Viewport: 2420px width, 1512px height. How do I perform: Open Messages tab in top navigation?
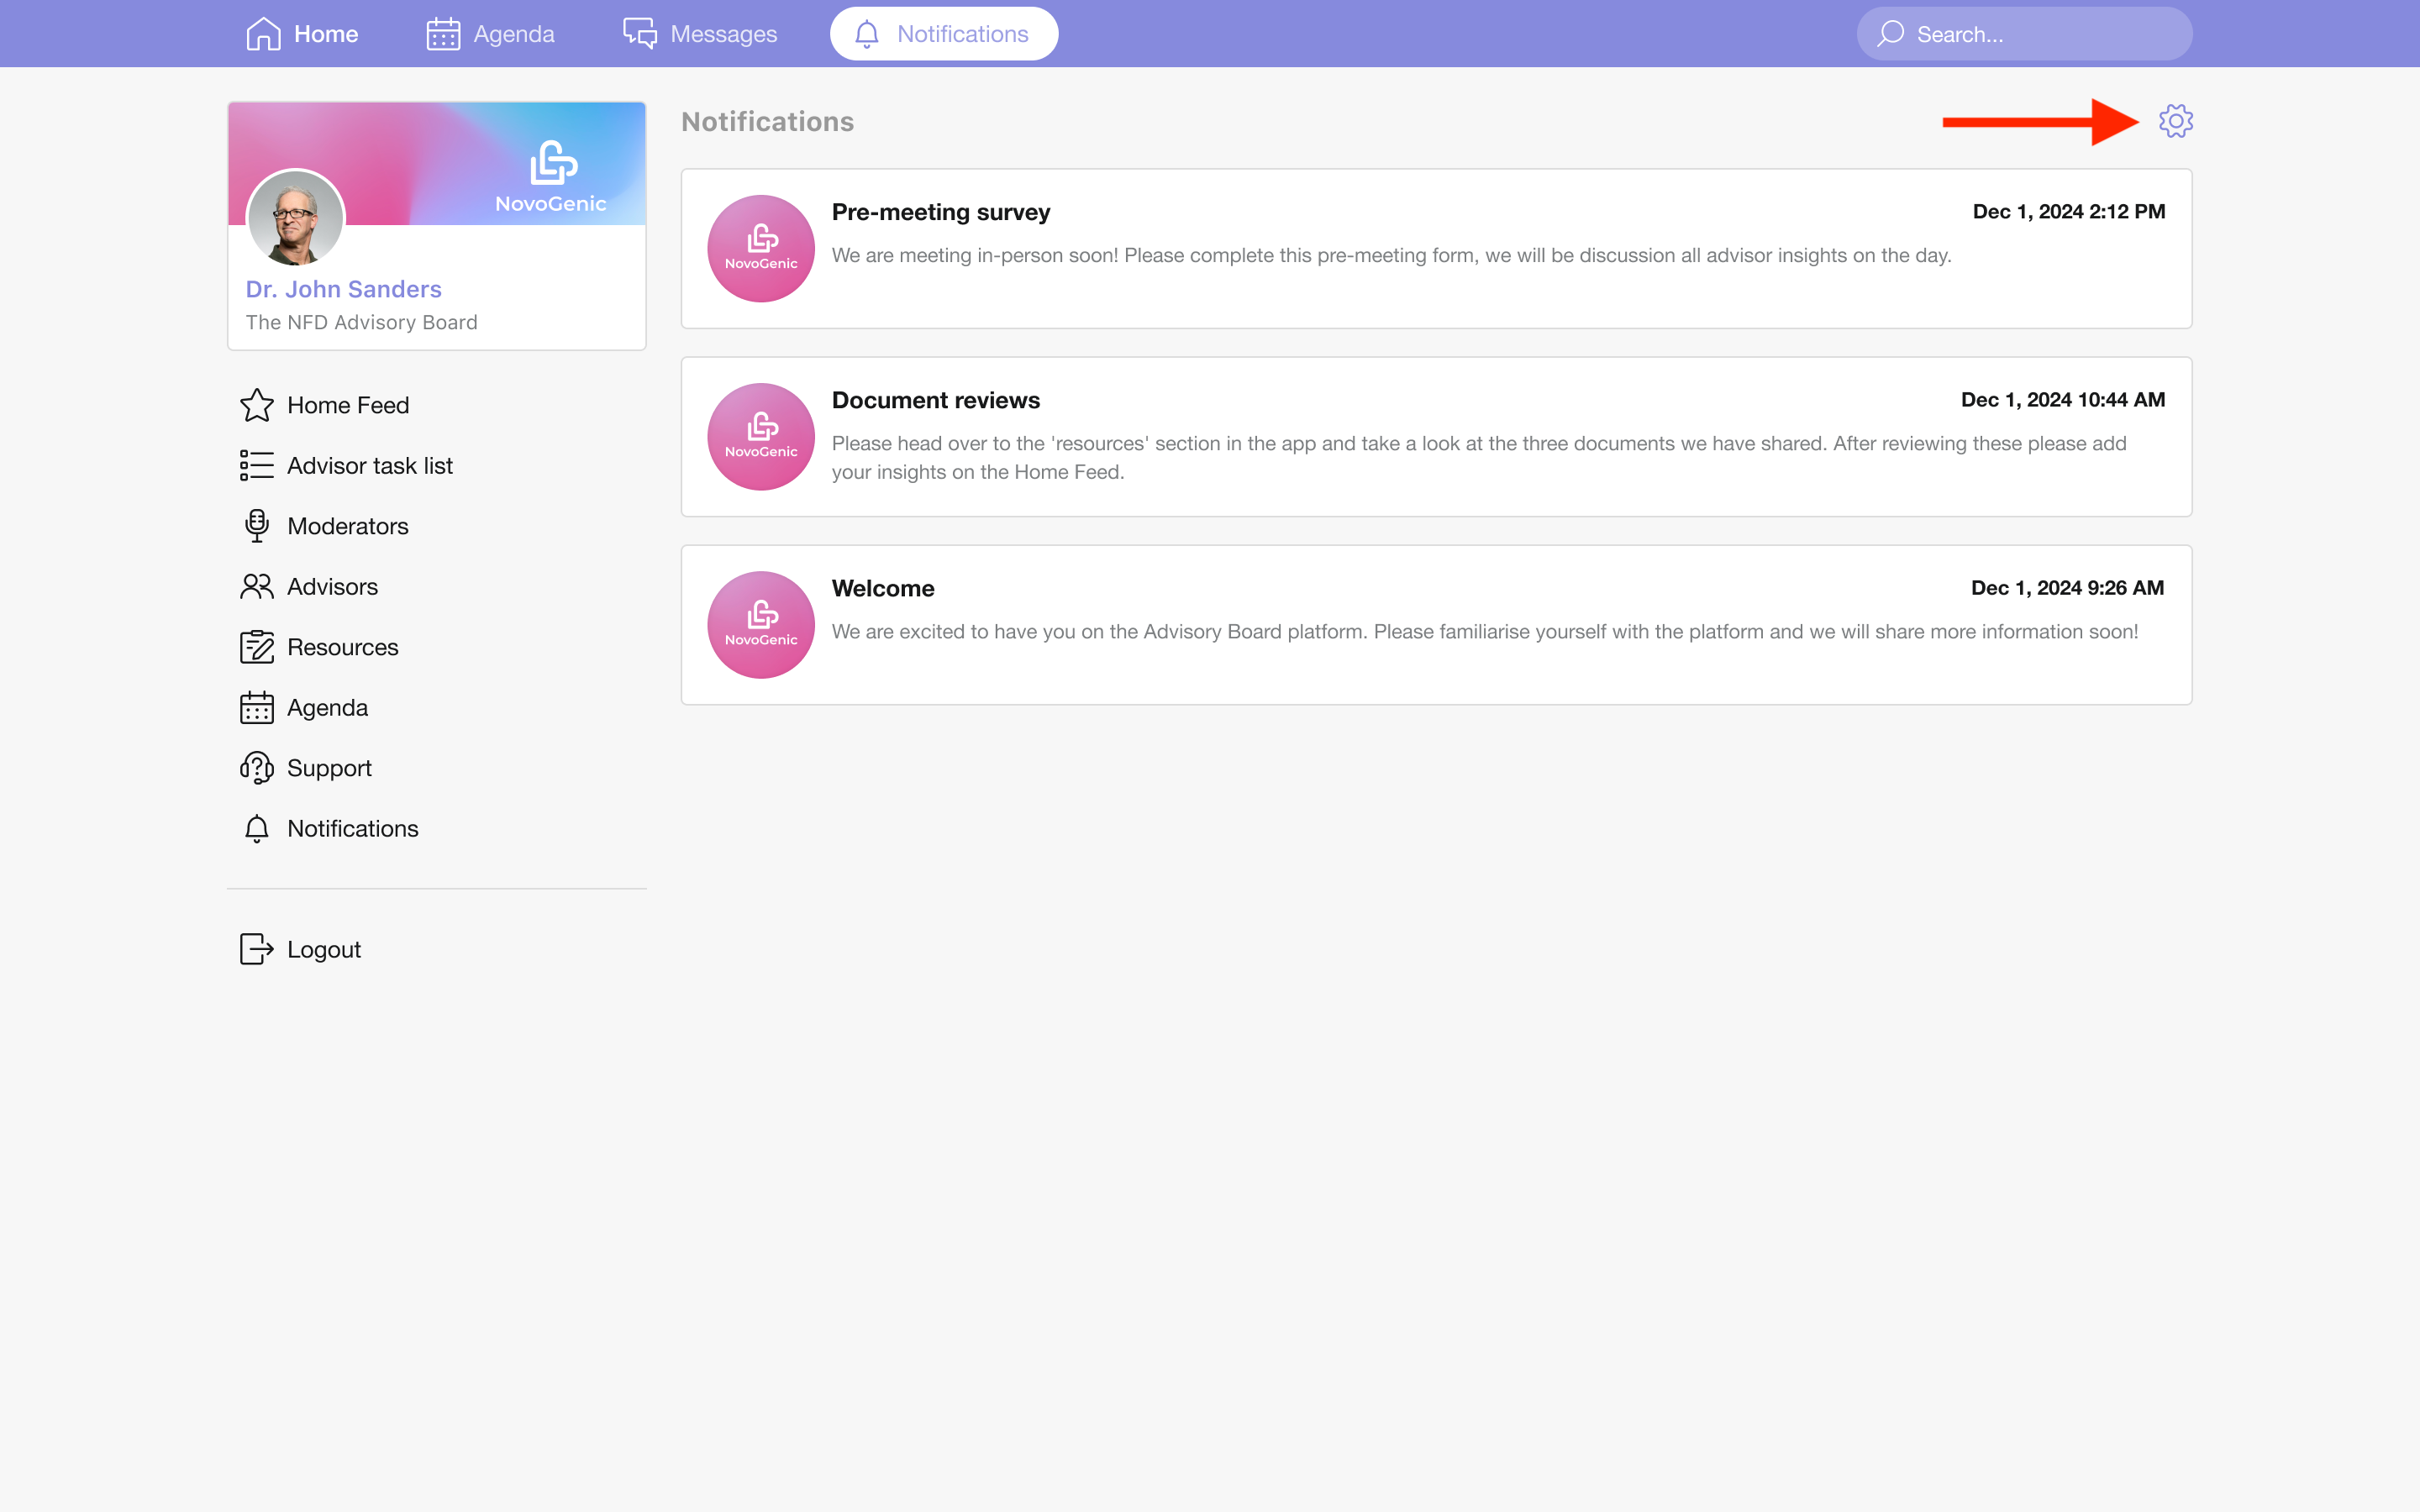700,34
